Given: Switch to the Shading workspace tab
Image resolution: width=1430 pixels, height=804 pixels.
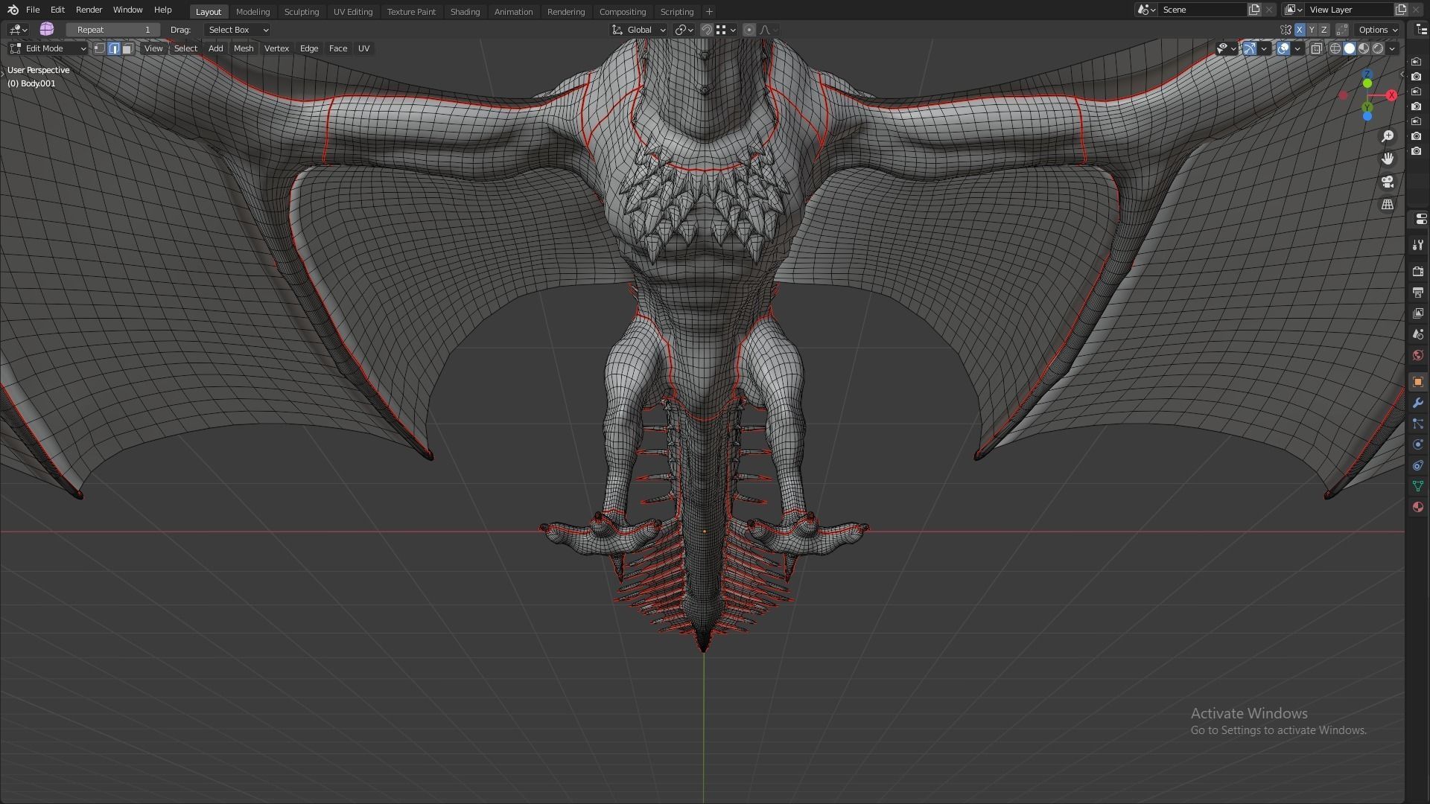Looking at the screenshot, I should [465, 12].
